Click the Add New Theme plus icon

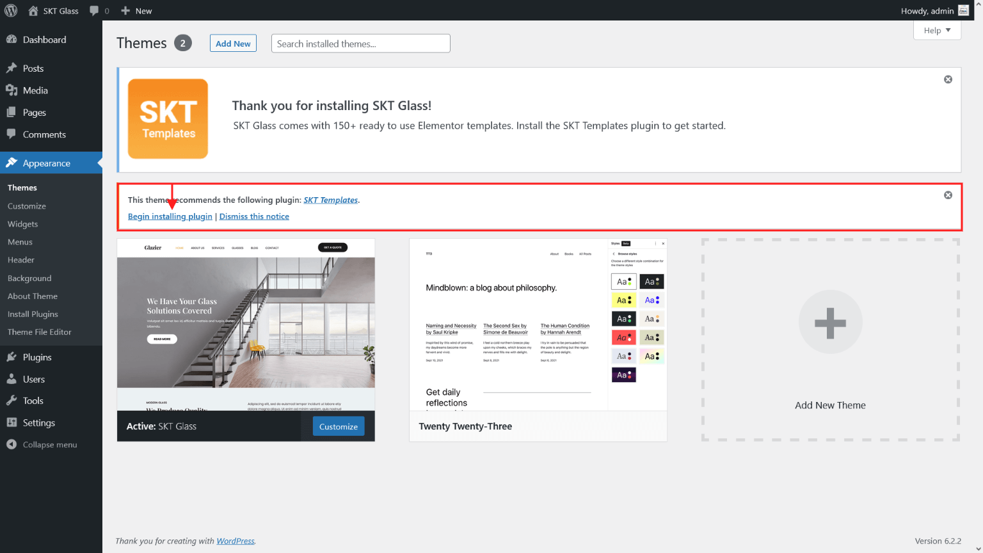[x=831, y=322]
